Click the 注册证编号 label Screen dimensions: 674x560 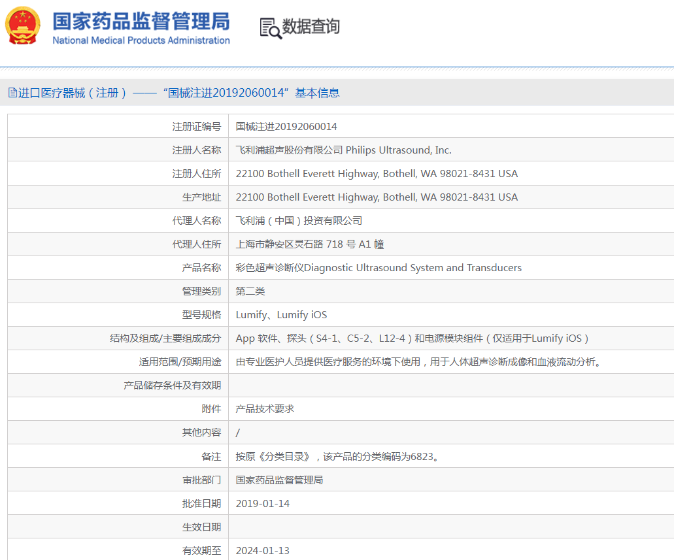196,127
